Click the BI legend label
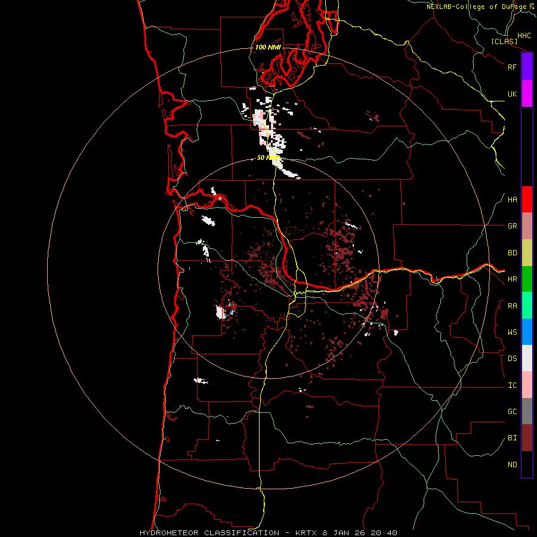The height and width of the screenshot is (537, 537). coord(512,438)
